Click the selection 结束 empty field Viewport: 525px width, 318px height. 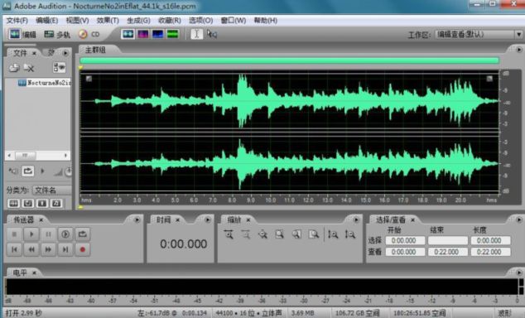tap(448, 240)
